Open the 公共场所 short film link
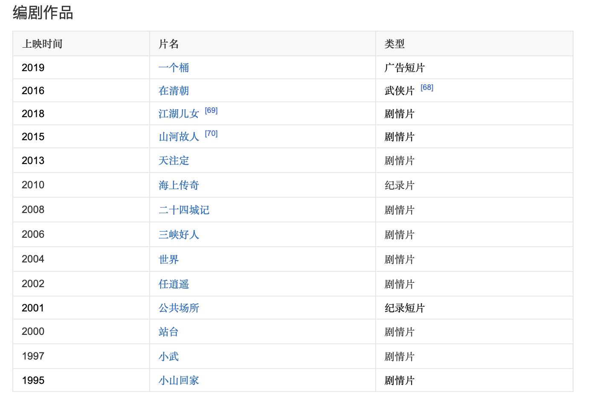 179,308
